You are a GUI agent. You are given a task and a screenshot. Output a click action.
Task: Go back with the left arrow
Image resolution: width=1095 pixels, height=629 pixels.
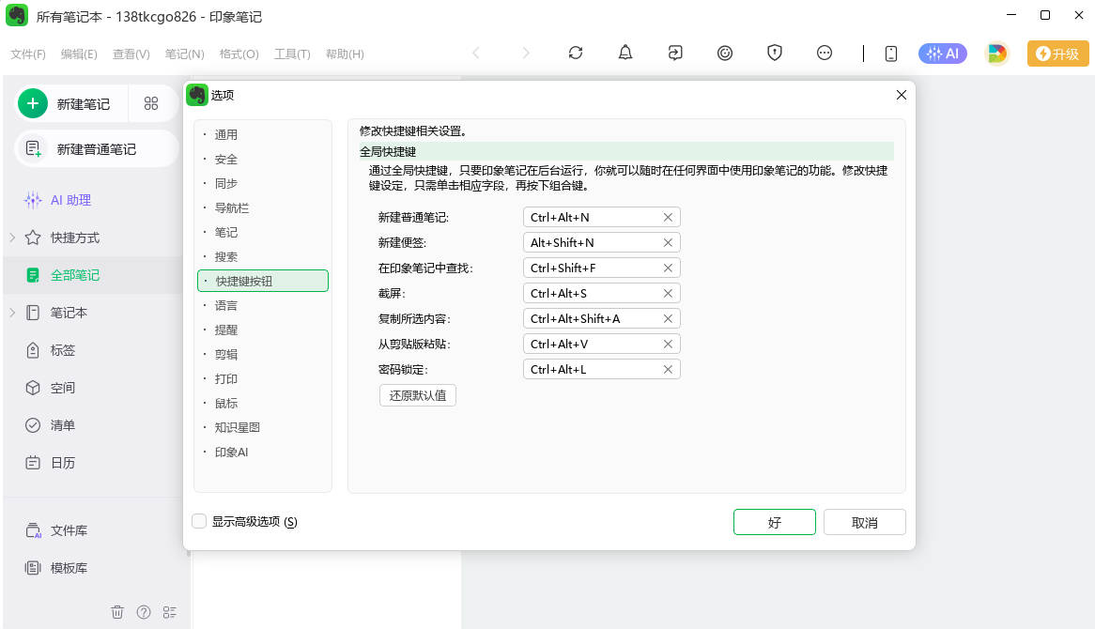click(476, 54)
